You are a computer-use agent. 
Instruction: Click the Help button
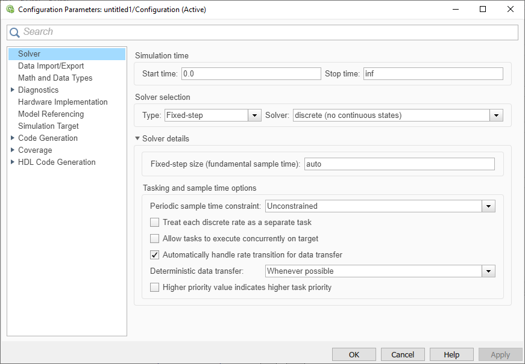pos(451,355)
